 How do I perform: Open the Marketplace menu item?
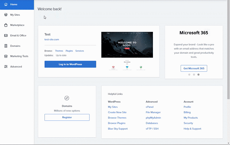coord(17,25)
